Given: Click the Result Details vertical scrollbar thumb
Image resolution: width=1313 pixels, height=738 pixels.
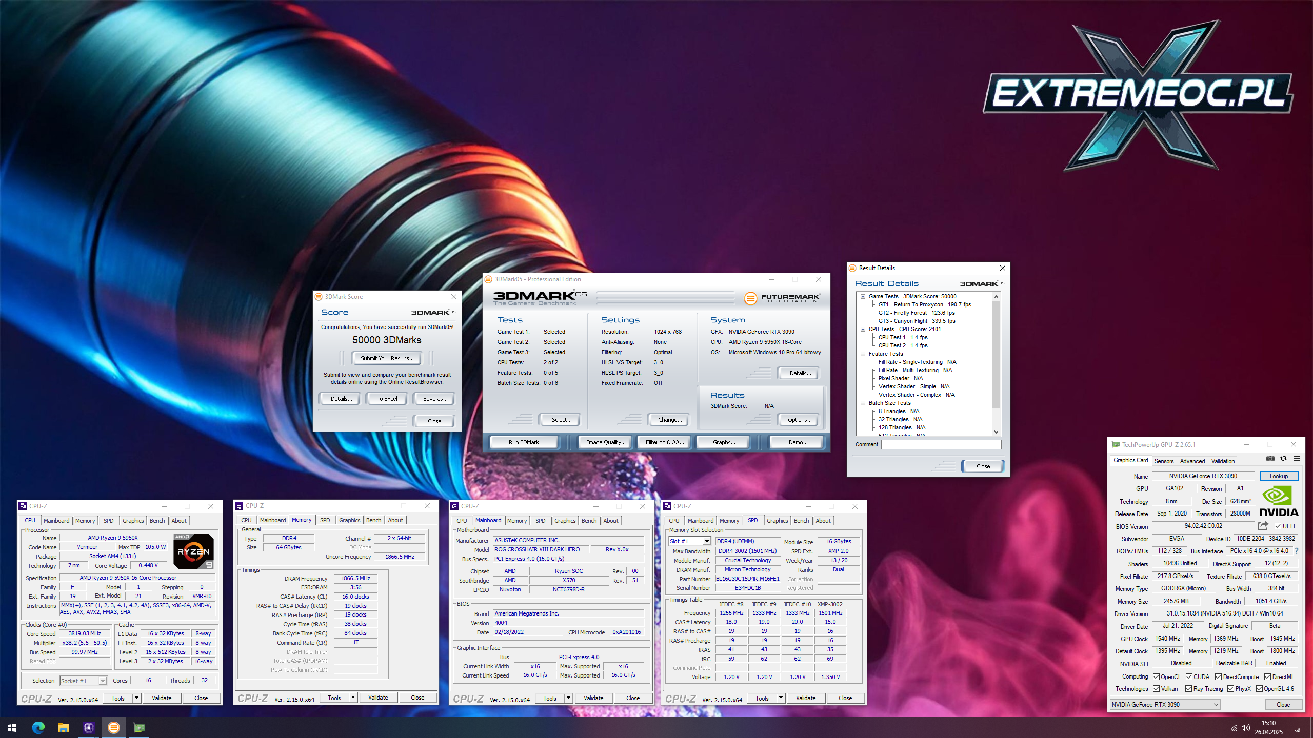Looking at the screenshot, I should 996,355.
